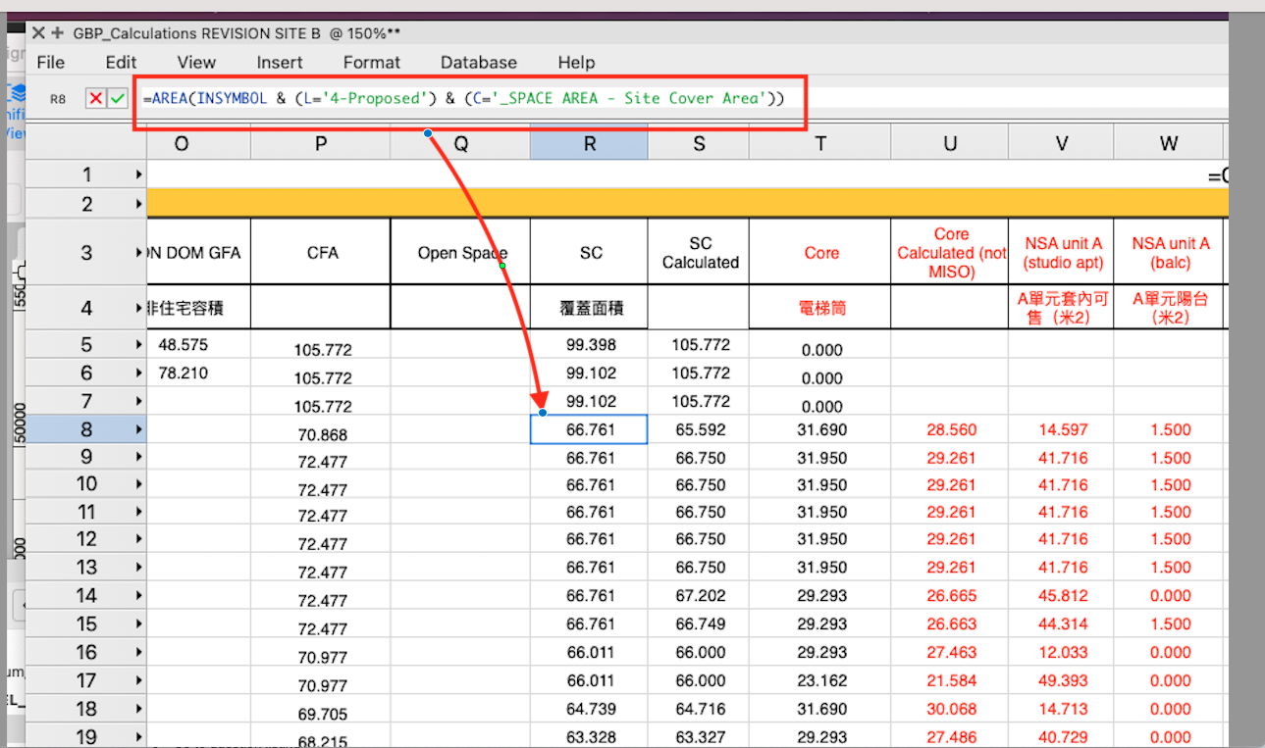The height and width of the screenshot is (748, 1265).
Task: Open the Database menu
Action: pos(478,62)
